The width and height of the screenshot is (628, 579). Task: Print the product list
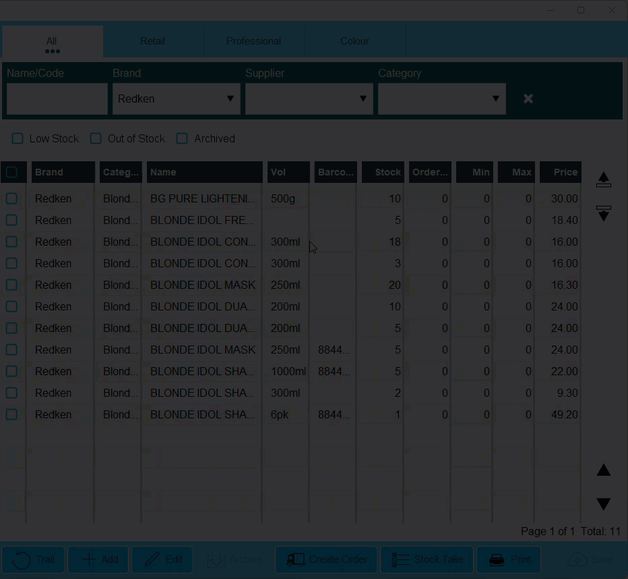(x=509, y=559)
